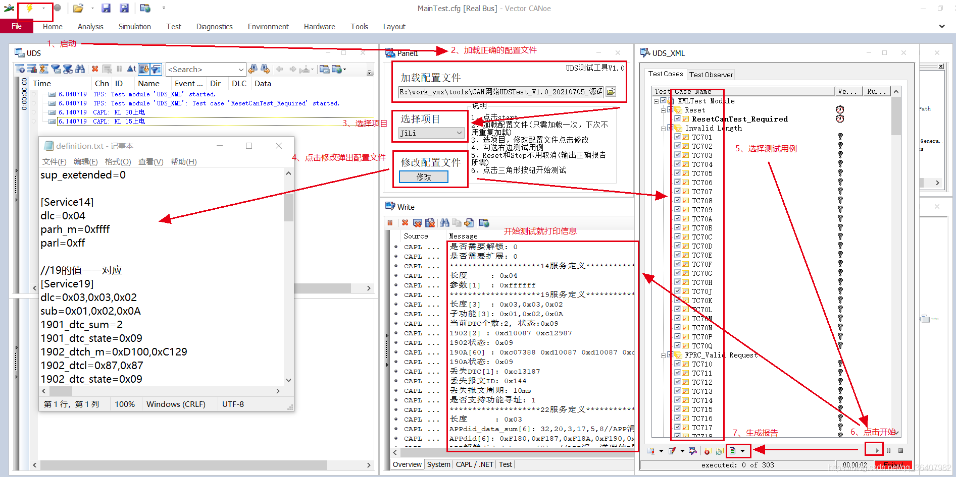
Task: Open the 格式(O) menu in Notepad
Action: 118,162
